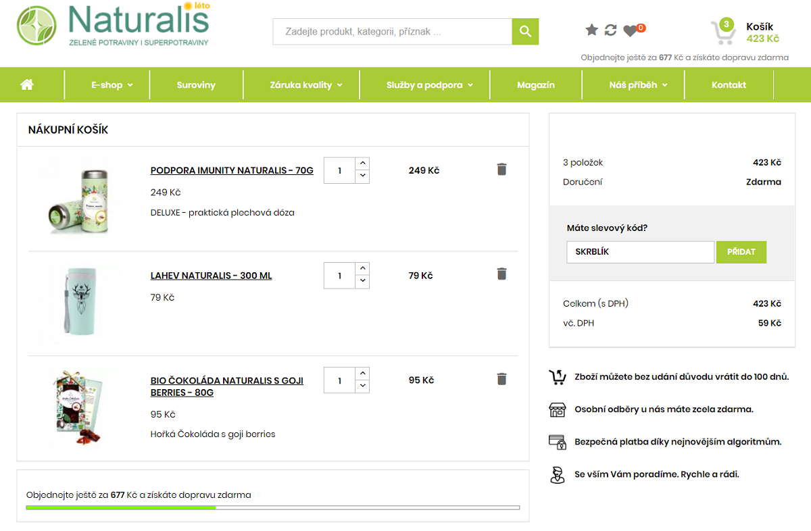Click the return-goods cart icon
This screenshot has height=531, width=811.
pyautogui.click(x=557, y=377)
